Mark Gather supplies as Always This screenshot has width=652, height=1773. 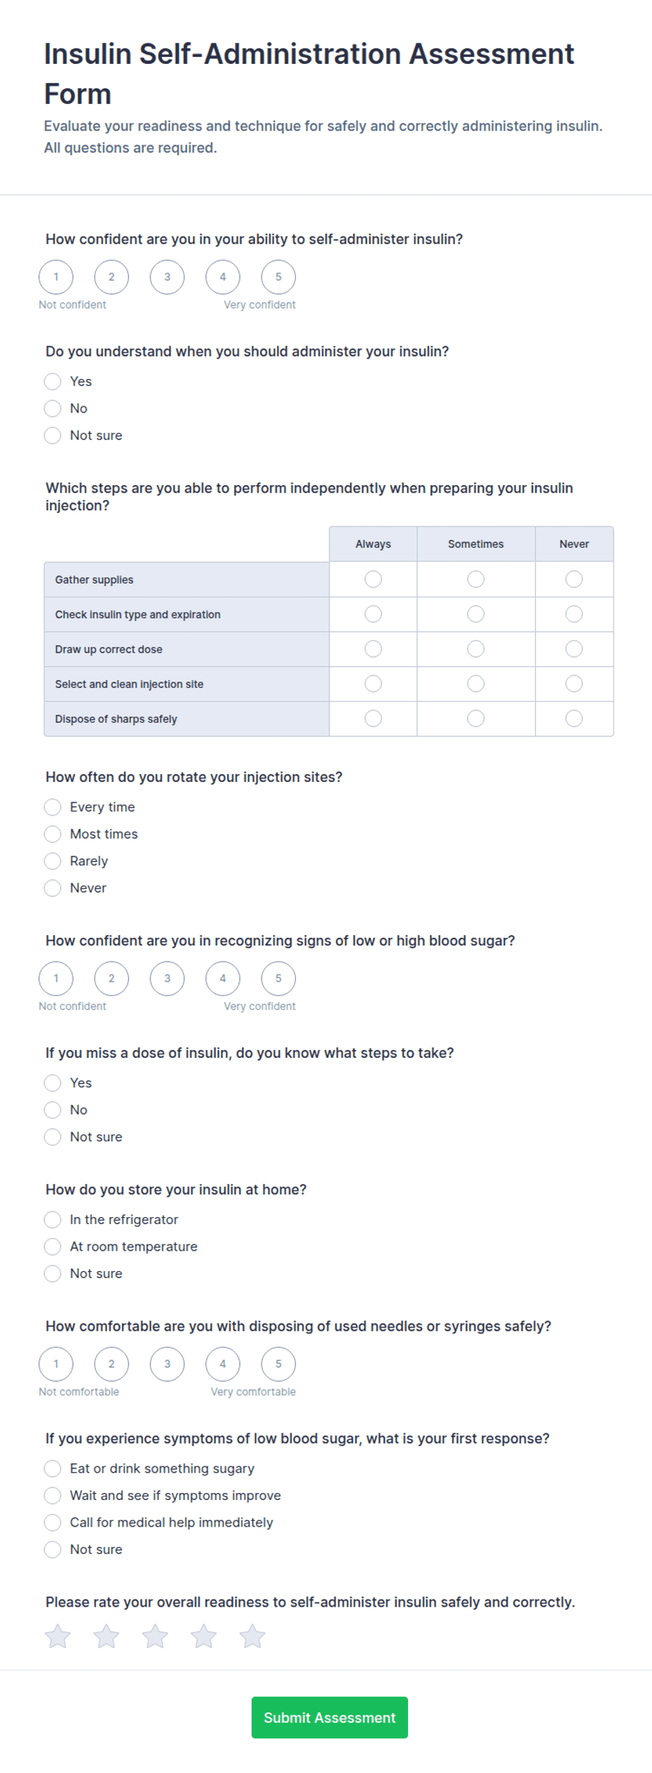point(373,579)
